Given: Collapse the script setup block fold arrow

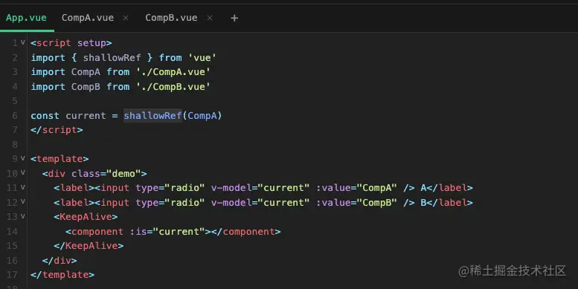Looking at the screenshot, I should [23, 42].
